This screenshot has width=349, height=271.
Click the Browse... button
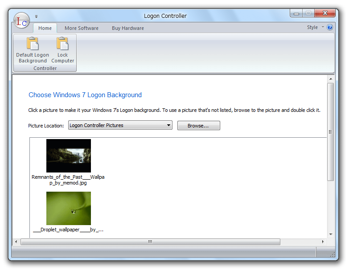[198, 126]
